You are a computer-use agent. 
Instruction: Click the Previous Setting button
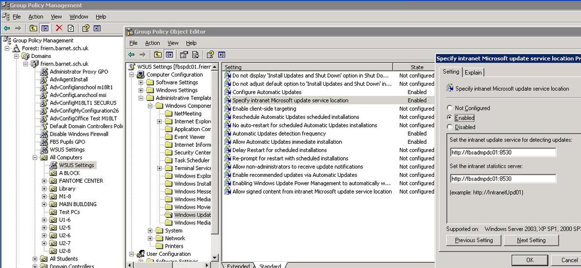[x=474, y=240]
